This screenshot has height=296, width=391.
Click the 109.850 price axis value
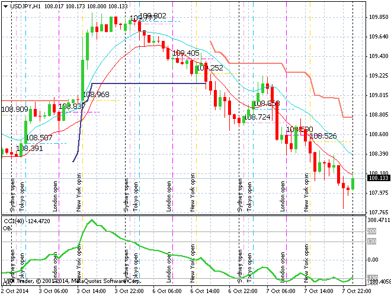pos(377,17)
